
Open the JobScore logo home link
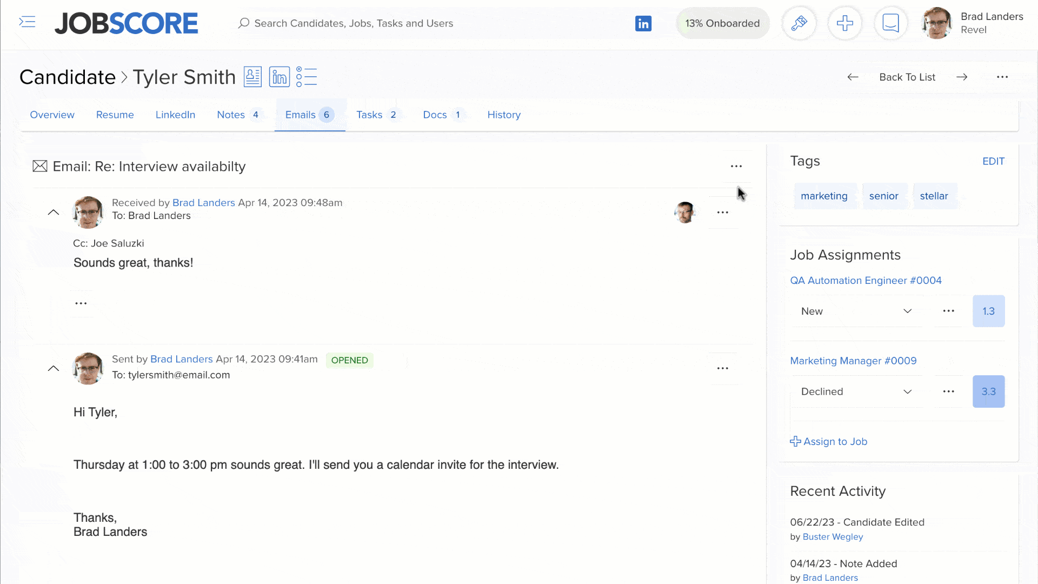click(127, 23)
